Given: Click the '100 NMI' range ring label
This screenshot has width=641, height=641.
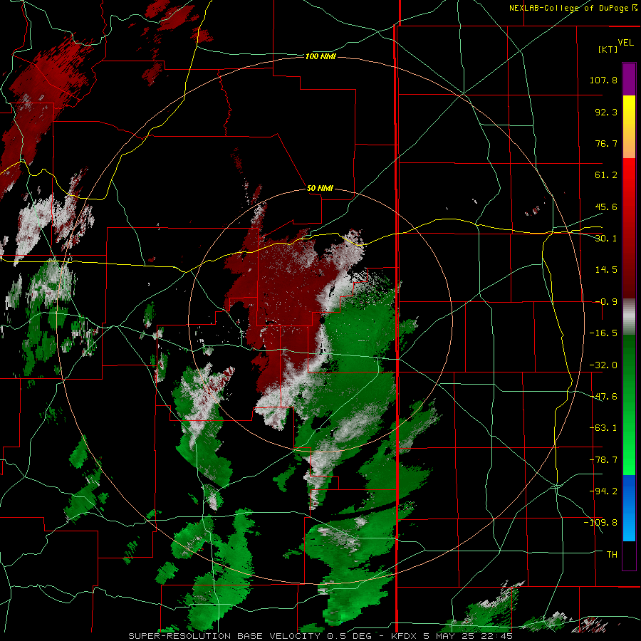Looking at the screenshot, I should pyautogui.click(x=320, y=56).
